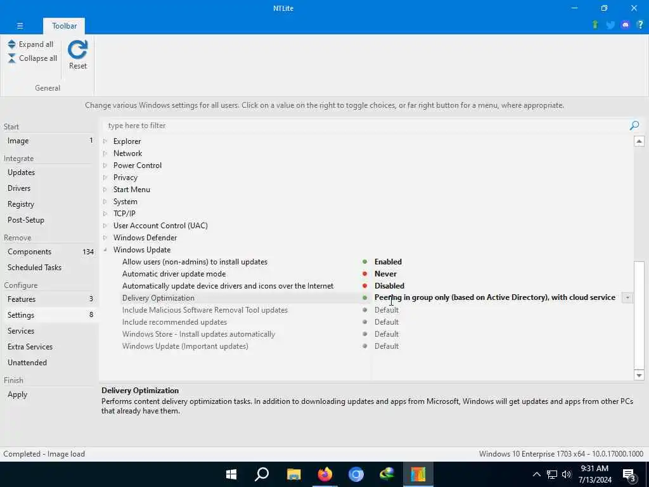Toggle Windows Update Important updates Default value
Screen dimensions: 649x487
[x=387, y=346]
